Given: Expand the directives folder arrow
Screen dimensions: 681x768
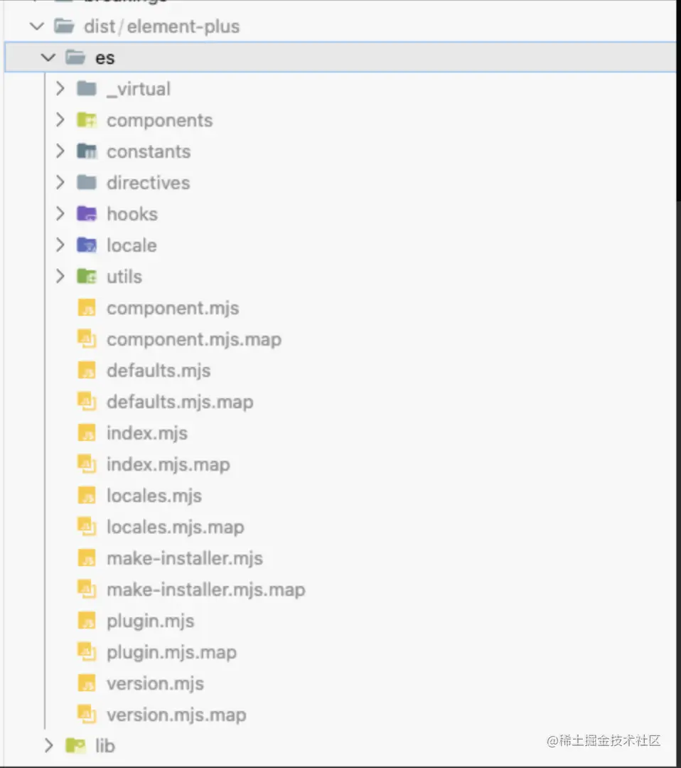Looking at the screenshot, I should click(x=60, y=183).
